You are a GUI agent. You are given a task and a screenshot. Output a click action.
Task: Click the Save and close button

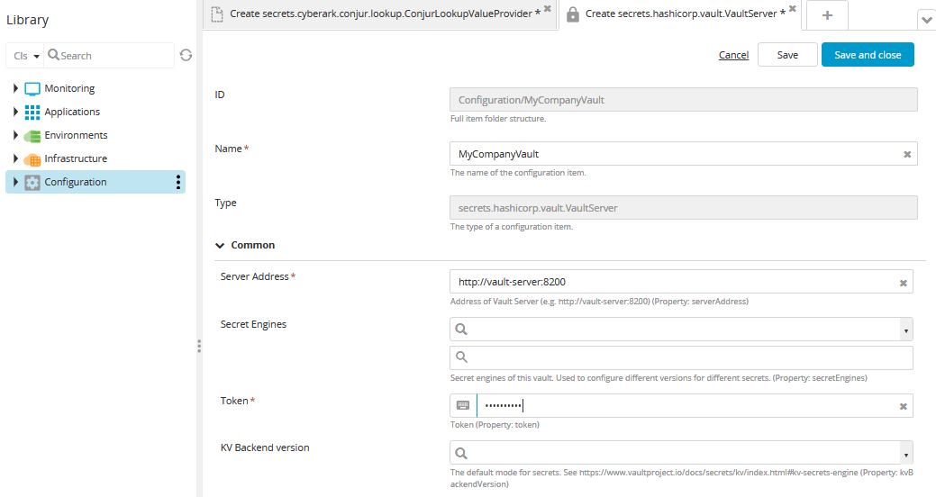868,55
